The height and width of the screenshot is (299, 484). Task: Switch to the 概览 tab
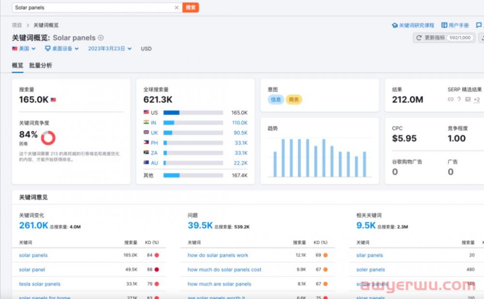(x=17, y=65)
